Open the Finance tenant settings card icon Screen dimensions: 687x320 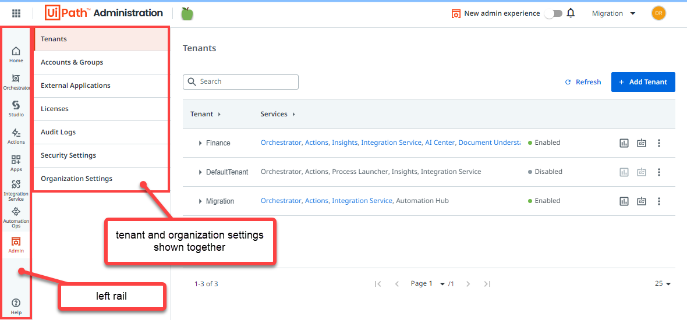(x=642, y=143)
